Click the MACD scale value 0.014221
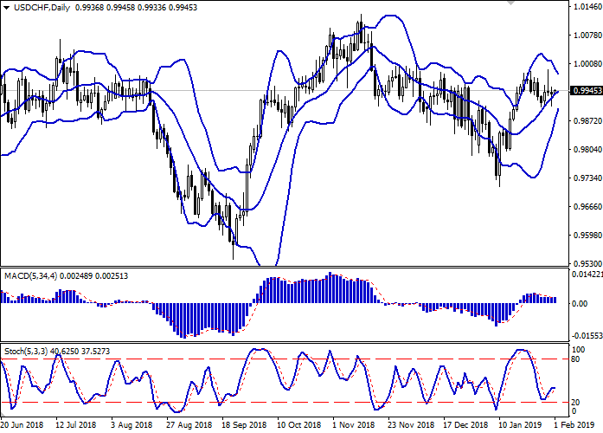The height and width of the screenshot is (433, 603). pos(587,275)
